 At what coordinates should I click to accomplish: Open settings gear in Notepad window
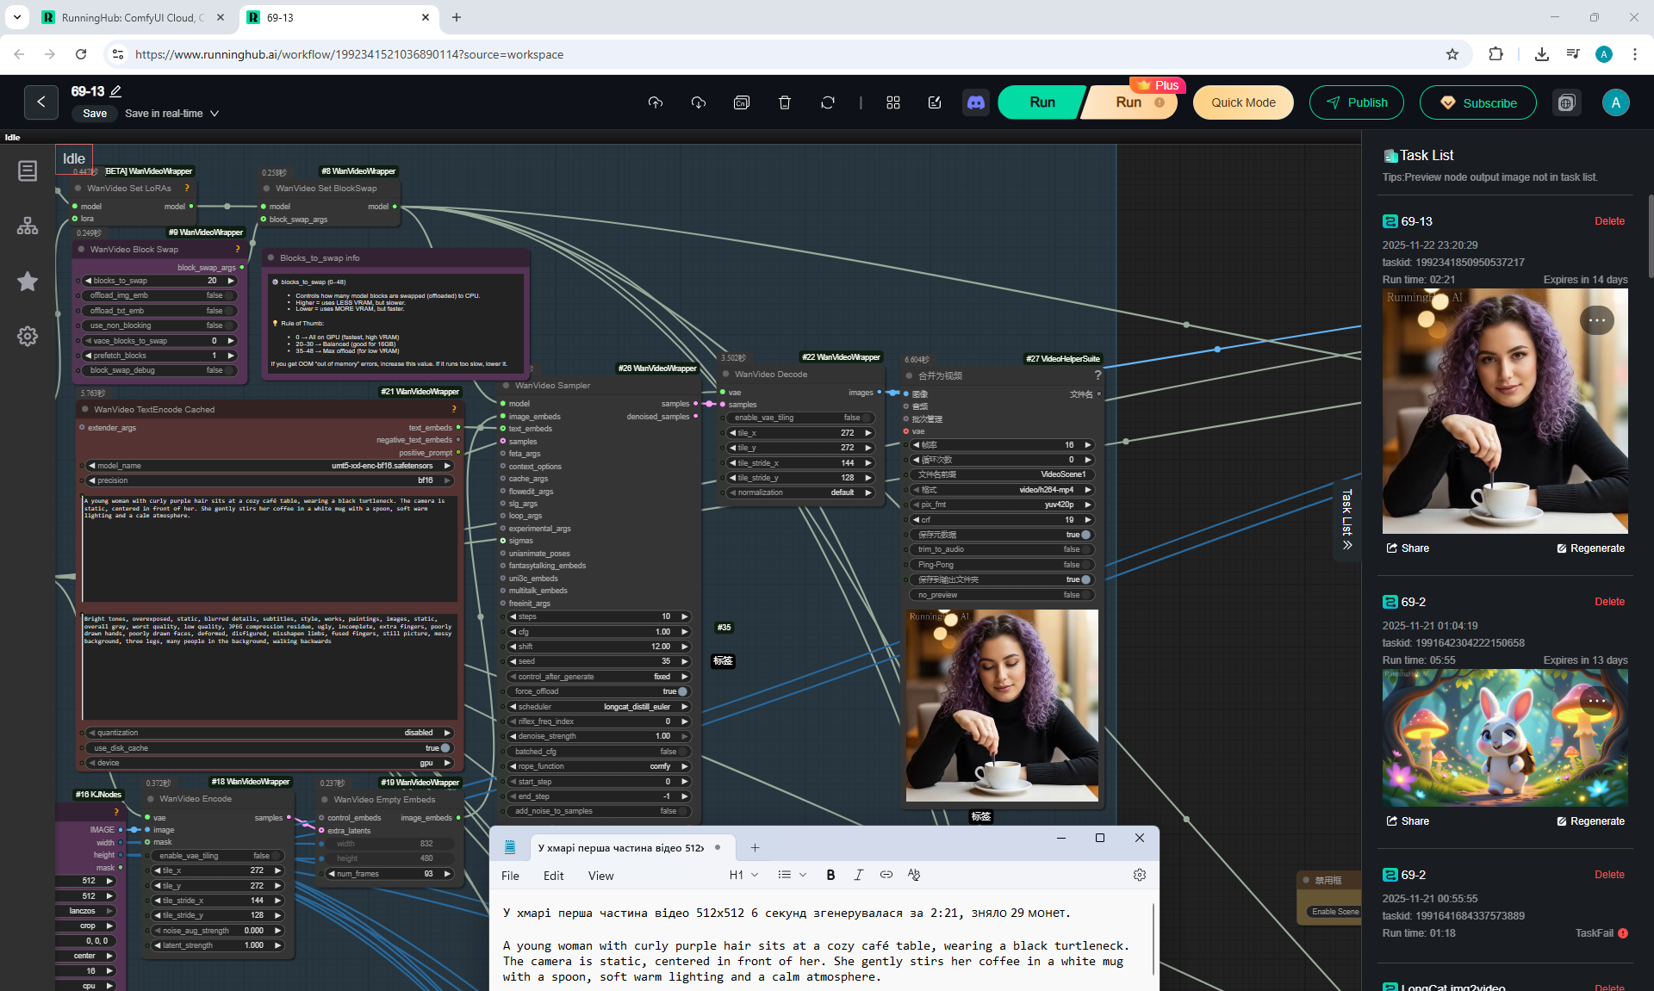click(1139, 875)
